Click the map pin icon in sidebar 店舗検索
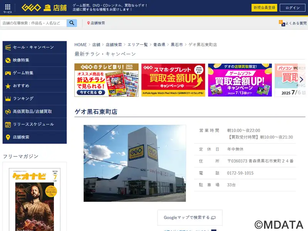The image size is (308, 231). [x=8, y=137]
